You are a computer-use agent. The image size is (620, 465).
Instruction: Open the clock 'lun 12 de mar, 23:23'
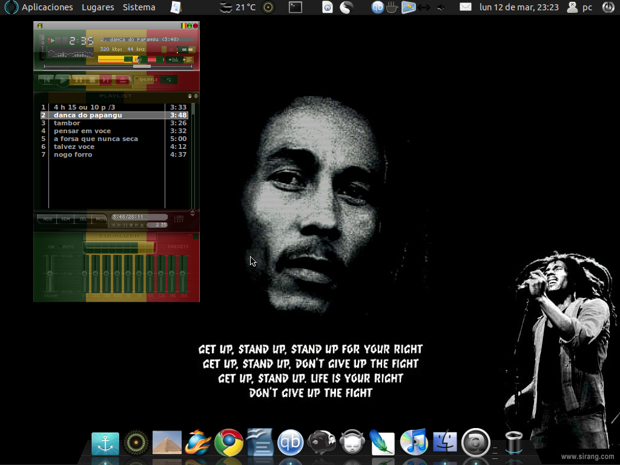click(x=519, y=7)
